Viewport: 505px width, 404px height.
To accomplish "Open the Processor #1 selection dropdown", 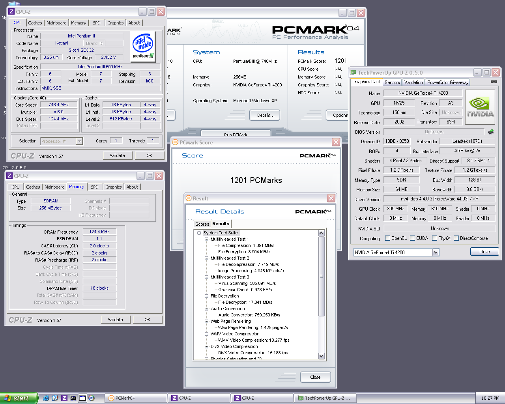I will click(x=79, y=141).
